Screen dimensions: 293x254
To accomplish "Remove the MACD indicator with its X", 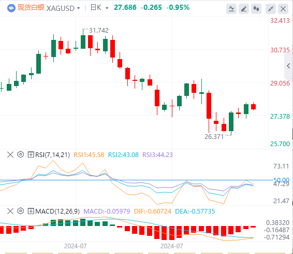I will [10, 211].
